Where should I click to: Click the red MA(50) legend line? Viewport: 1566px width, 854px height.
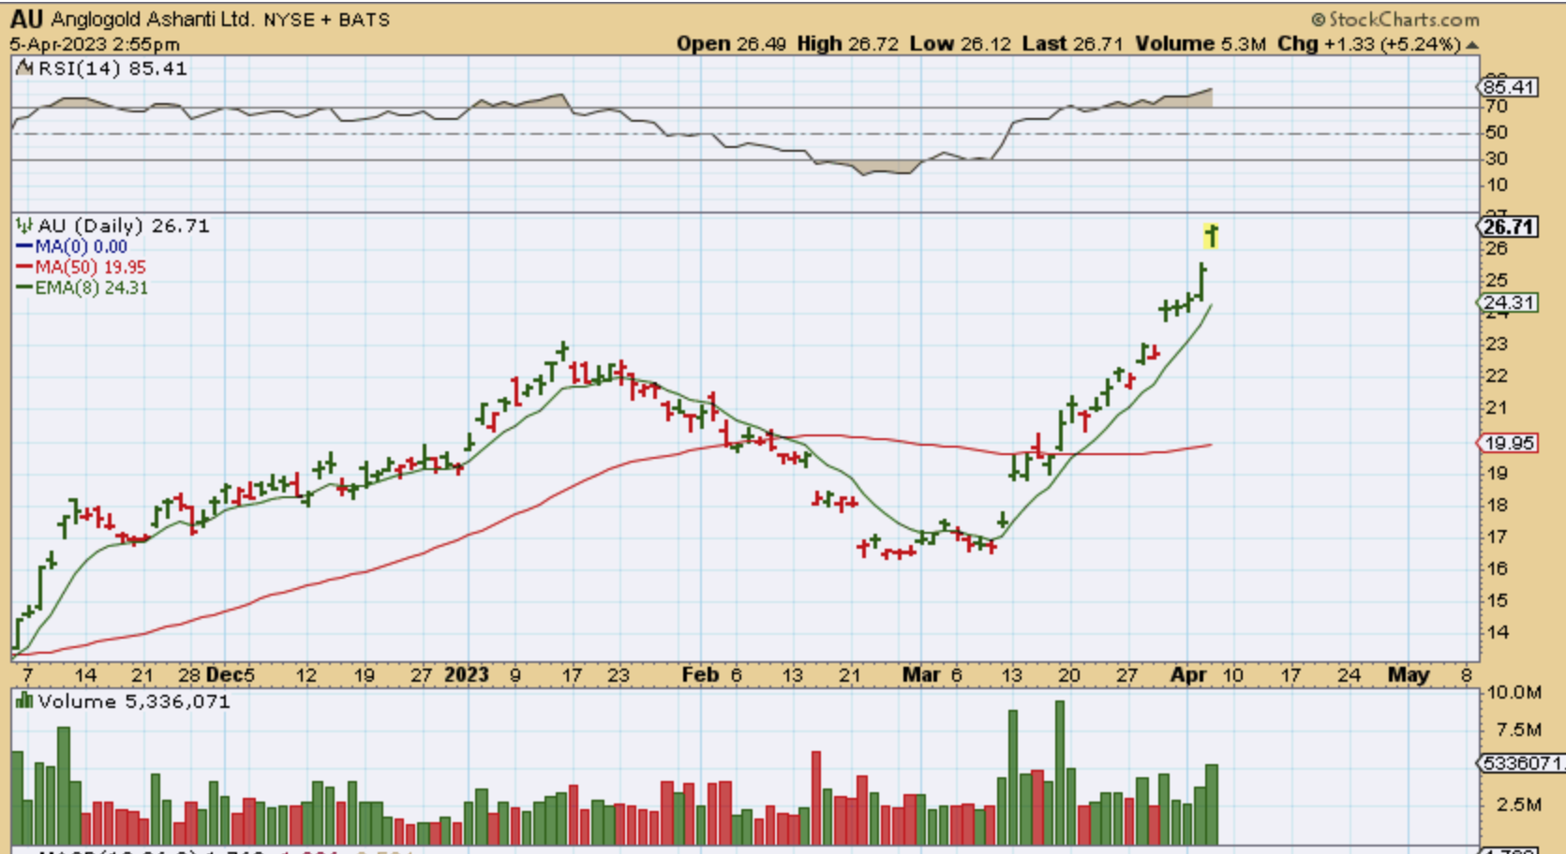24,267
